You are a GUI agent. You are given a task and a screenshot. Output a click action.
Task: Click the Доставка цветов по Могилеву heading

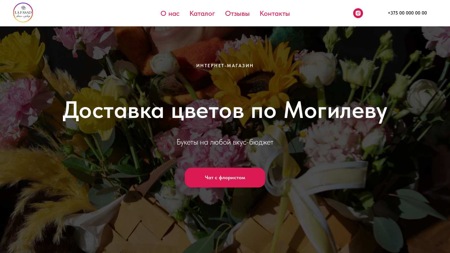click(x=225, y=110)
